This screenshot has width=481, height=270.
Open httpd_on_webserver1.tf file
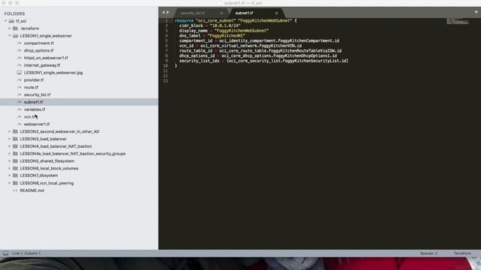pyautogui.click(x=46, y=58)
